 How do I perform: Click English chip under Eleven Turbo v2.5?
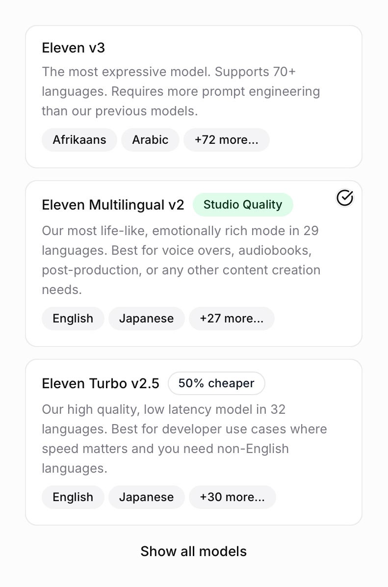point(73,497)
